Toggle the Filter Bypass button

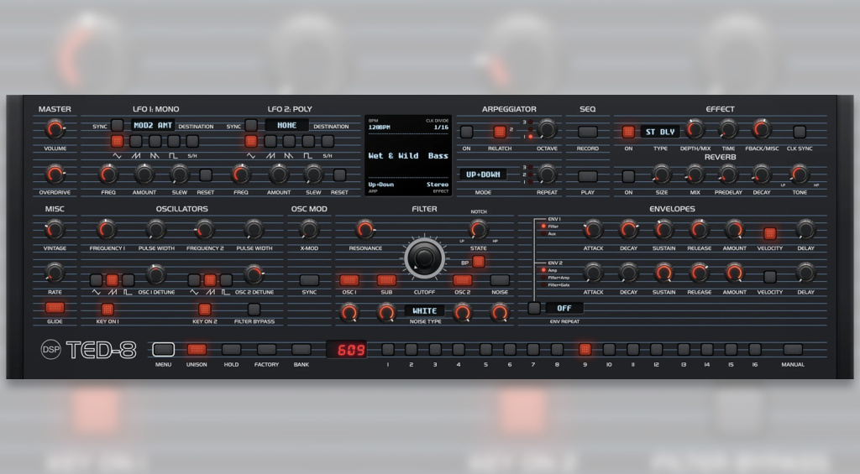pyautogui.click(x=254, y=309)
